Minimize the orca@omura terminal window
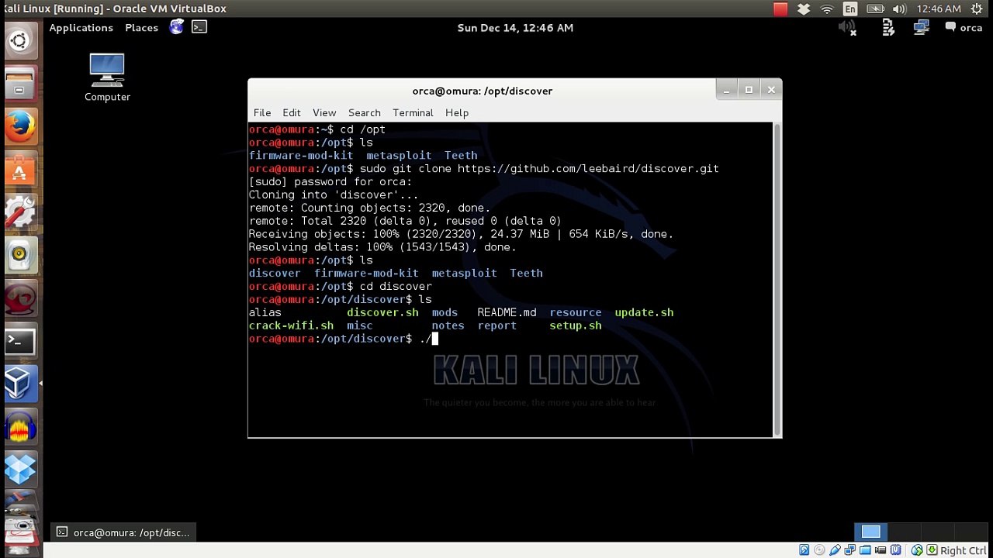This screenshot has height=558, width=993. tap(726, 90)
